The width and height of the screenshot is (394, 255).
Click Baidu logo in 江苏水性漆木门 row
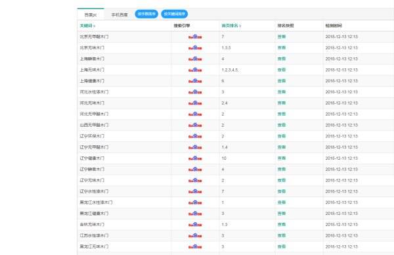tap(195, 236)
